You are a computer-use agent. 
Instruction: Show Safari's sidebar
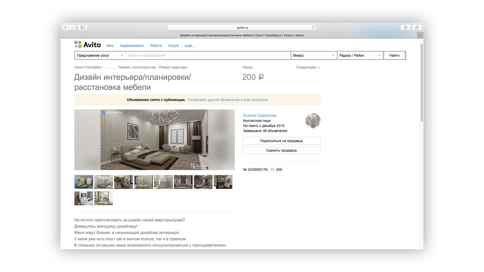tap(82, 27)
